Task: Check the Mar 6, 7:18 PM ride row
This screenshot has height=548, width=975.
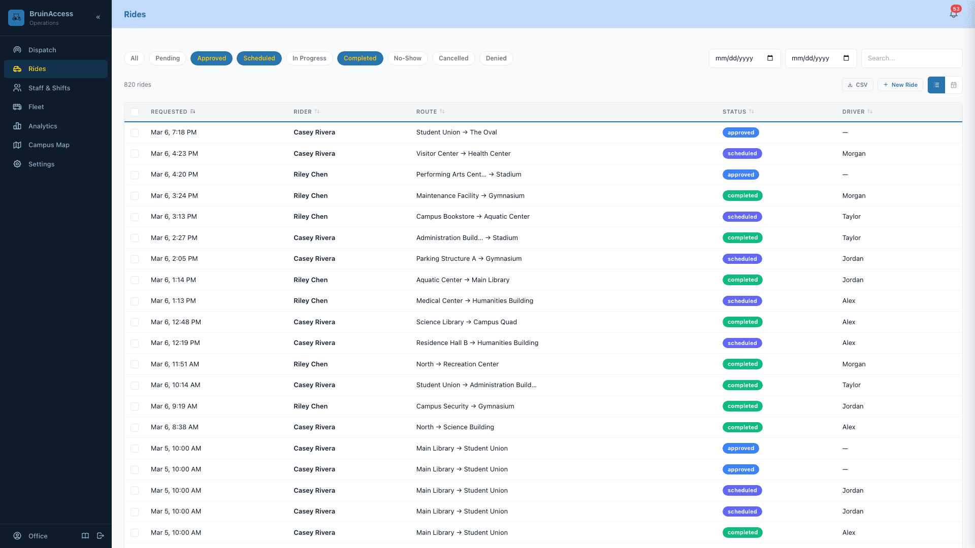Action: (x=135, y=132)
